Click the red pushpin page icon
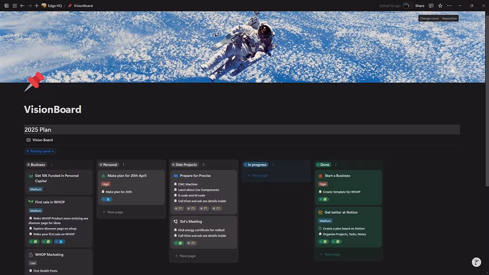This screenshot has height=275, width=489. [x=34, y=82]
